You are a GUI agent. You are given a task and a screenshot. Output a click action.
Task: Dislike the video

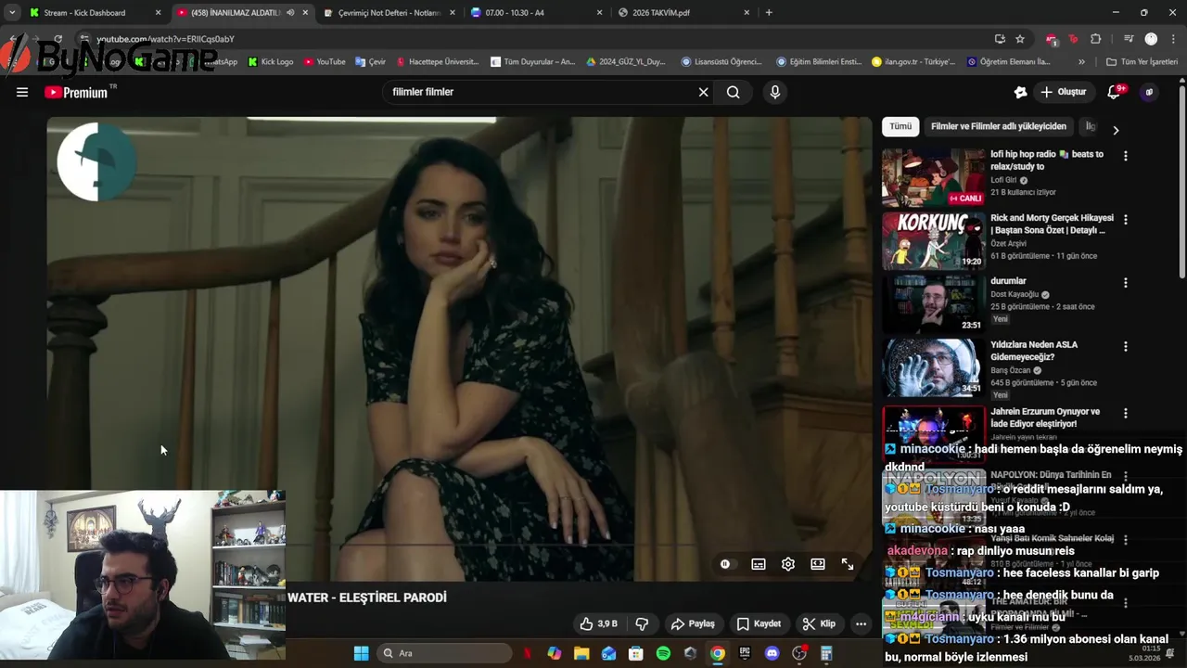pyautogui.click(x=642, y=623)
